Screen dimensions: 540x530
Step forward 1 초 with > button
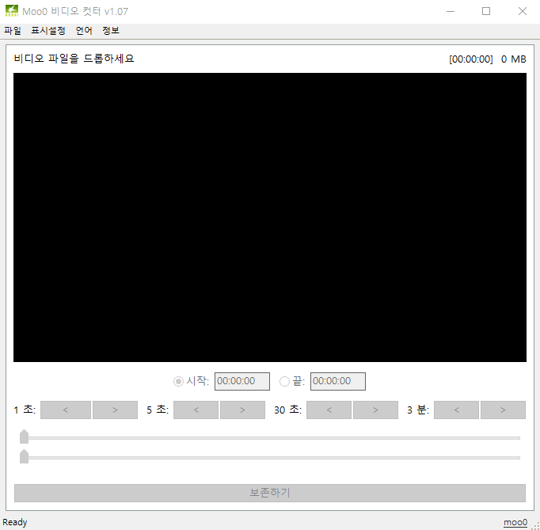click(115, 410)
